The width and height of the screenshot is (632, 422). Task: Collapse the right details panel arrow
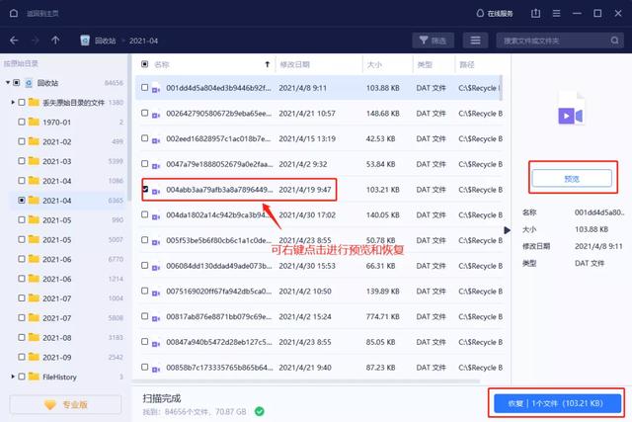tap(507, 230)
